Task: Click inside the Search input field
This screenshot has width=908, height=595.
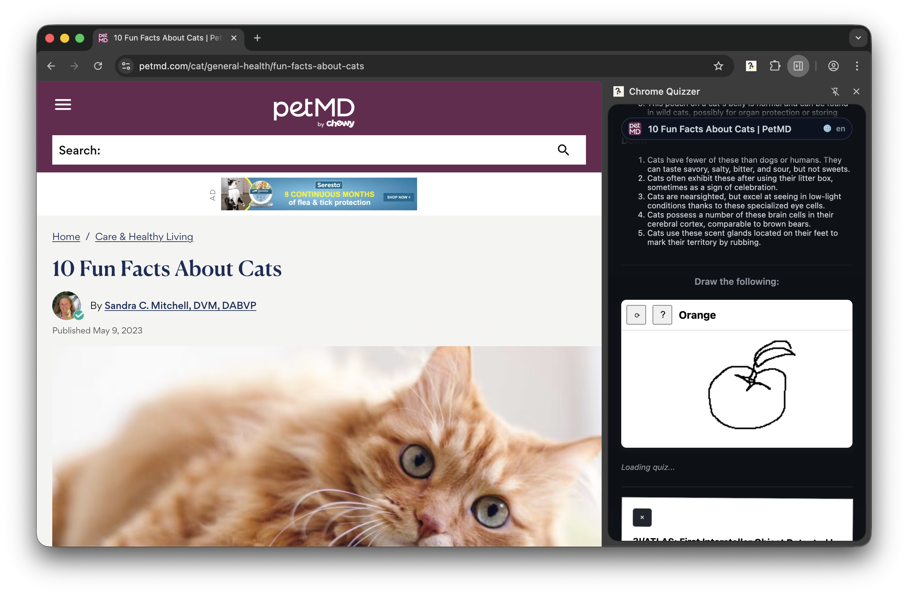Action: pyautogui.click(x=305, y=150)
